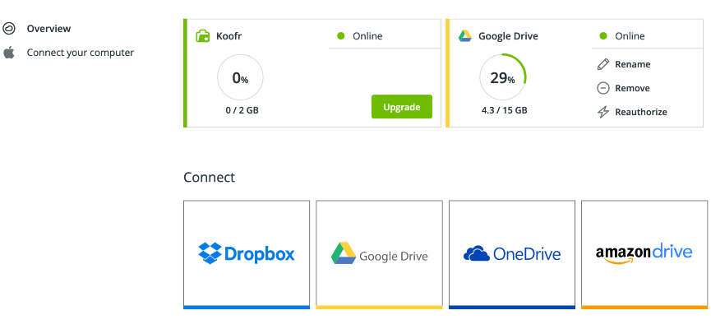Click the 0 / 2 GB usage text
Screen dimensions: 711x329
242,110
